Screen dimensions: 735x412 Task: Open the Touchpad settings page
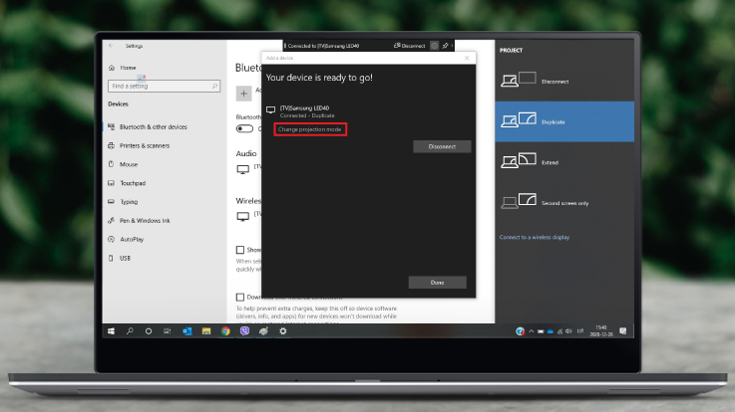(132, 183)
